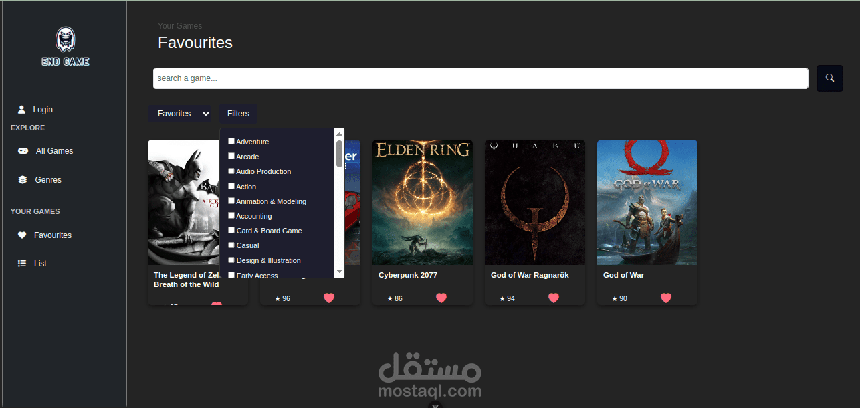This screenshot has width=860, height=408.
Task: Click the End Game ghost logo
Action: pyautogui.click(x=65, y=46)
